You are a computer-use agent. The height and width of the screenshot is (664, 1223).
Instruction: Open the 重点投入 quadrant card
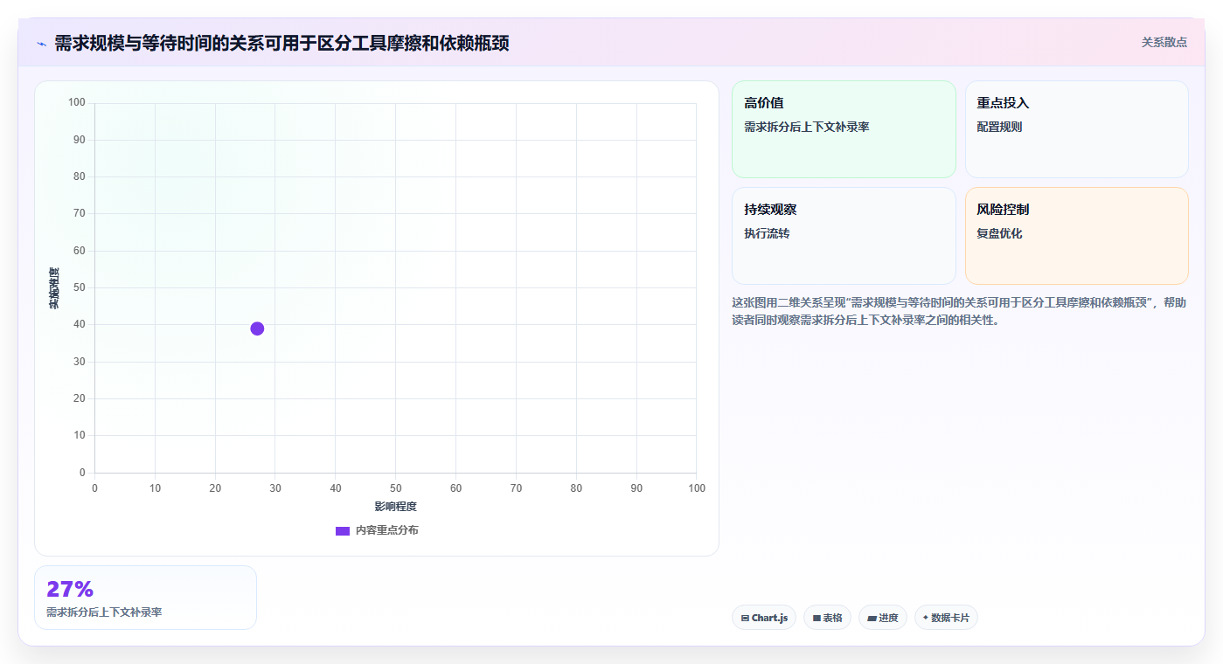pos(1077,129)
